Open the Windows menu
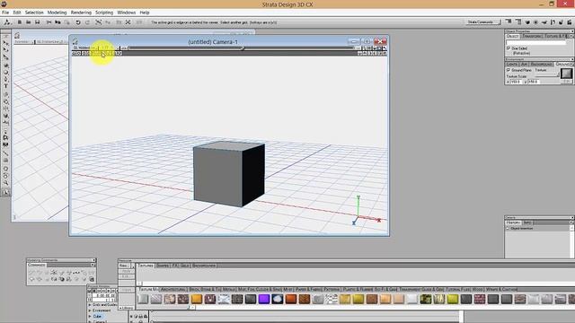Image resolution: width=575 pixels, height=323 pixels. pos(126,13)
